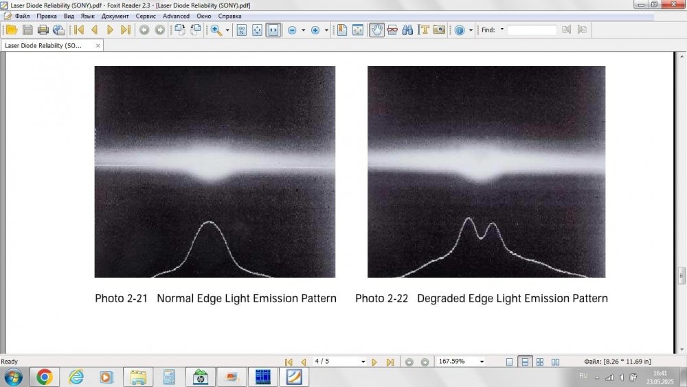Viewport: 687px width, 387px height.
Task: Enable continuous page layout in status bar
Action: 524,362
